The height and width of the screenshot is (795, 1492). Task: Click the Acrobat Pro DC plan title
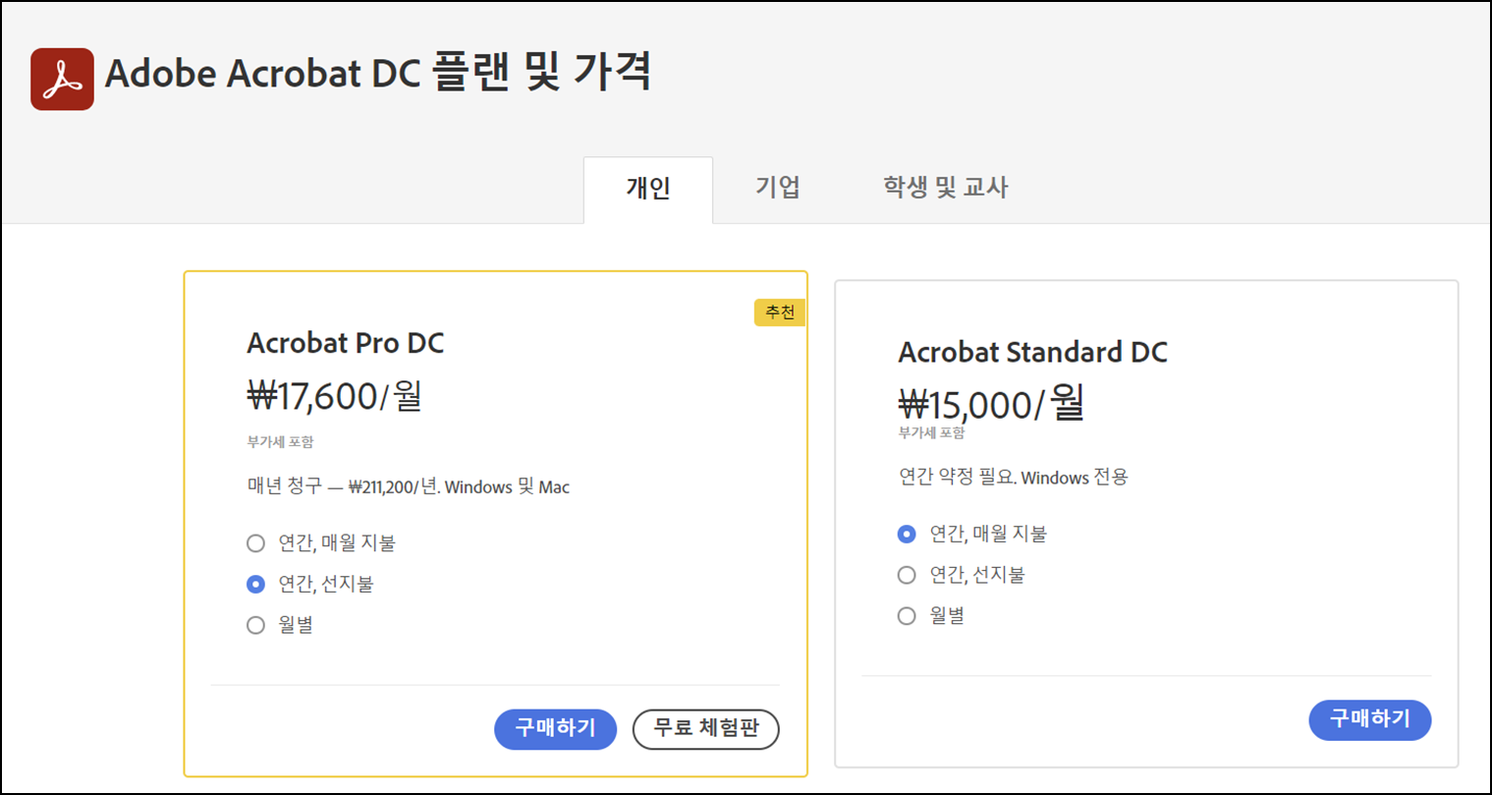point(345,343)
